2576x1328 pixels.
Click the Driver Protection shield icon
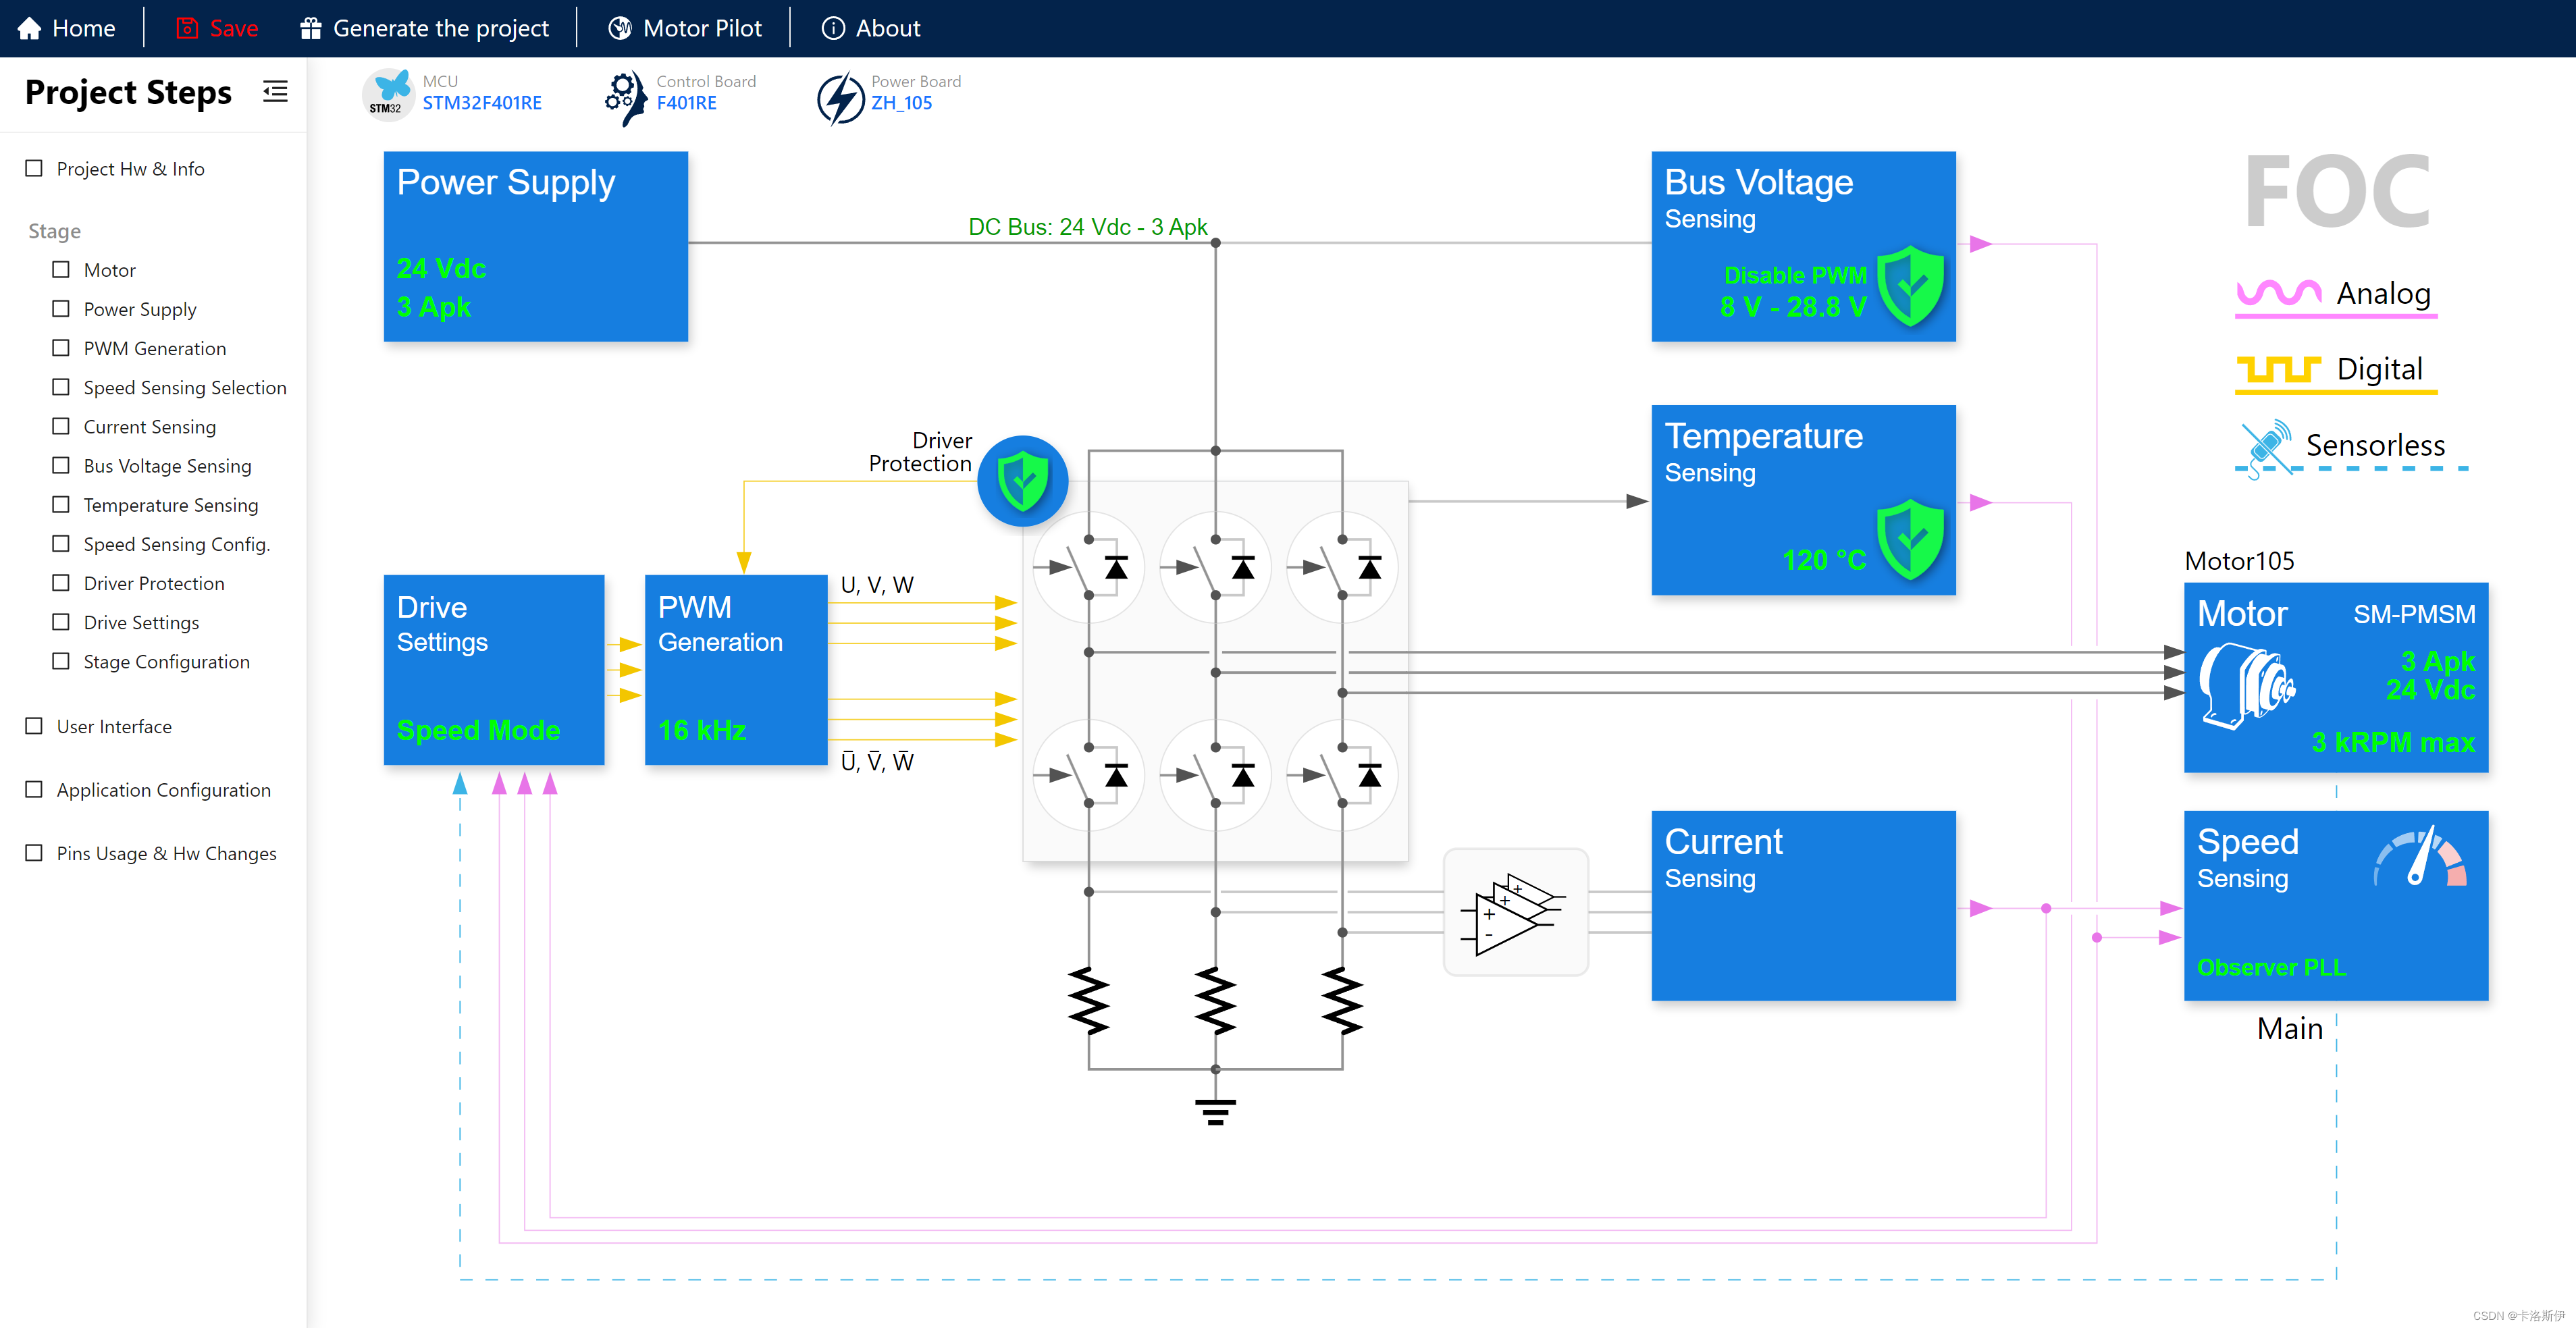tap(1022, 481)
